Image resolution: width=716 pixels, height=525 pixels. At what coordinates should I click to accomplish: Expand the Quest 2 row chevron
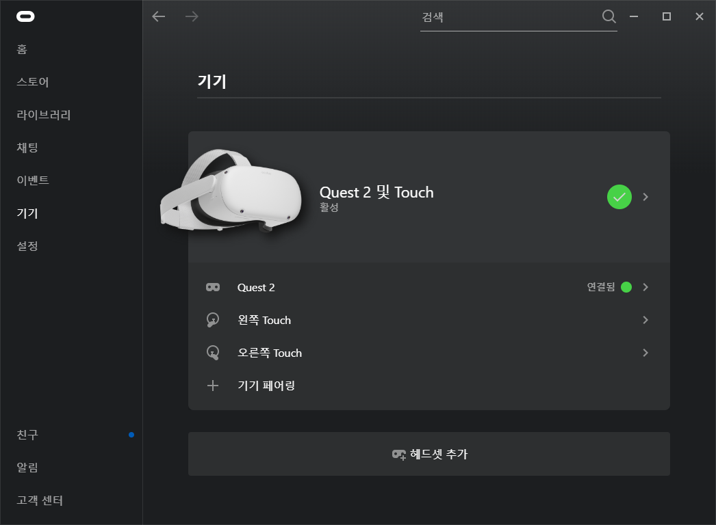(x=645, y=287)
